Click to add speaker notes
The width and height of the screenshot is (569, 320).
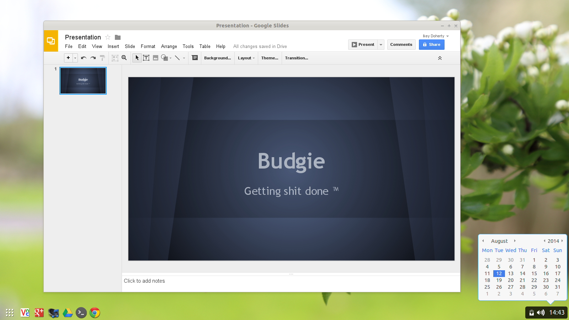coord(144,281)
